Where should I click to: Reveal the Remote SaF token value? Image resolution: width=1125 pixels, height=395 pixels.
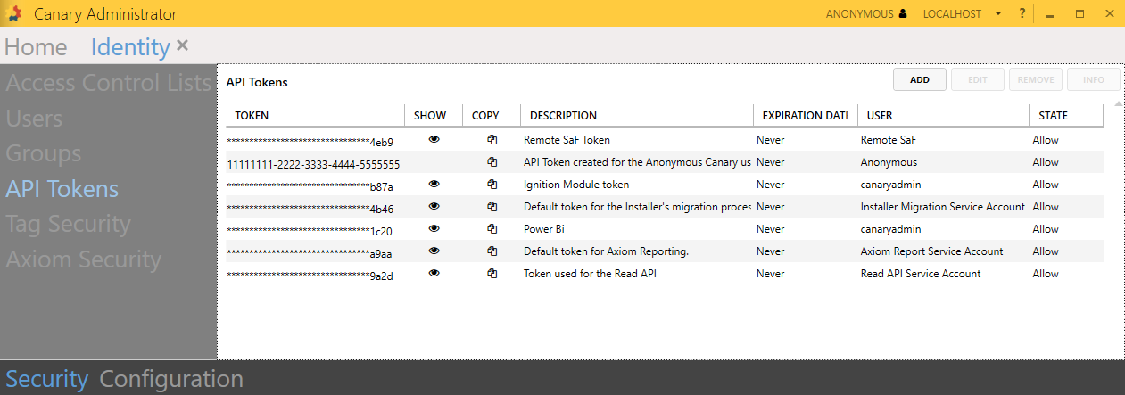(434, 140)
